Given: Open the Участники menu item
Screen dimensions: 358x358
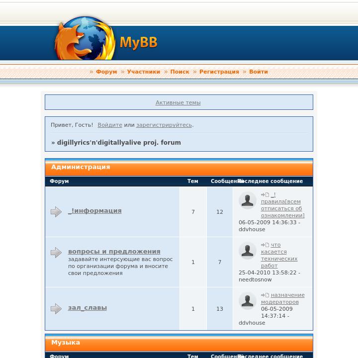Looking at the screenshot, I should (144, 72).
